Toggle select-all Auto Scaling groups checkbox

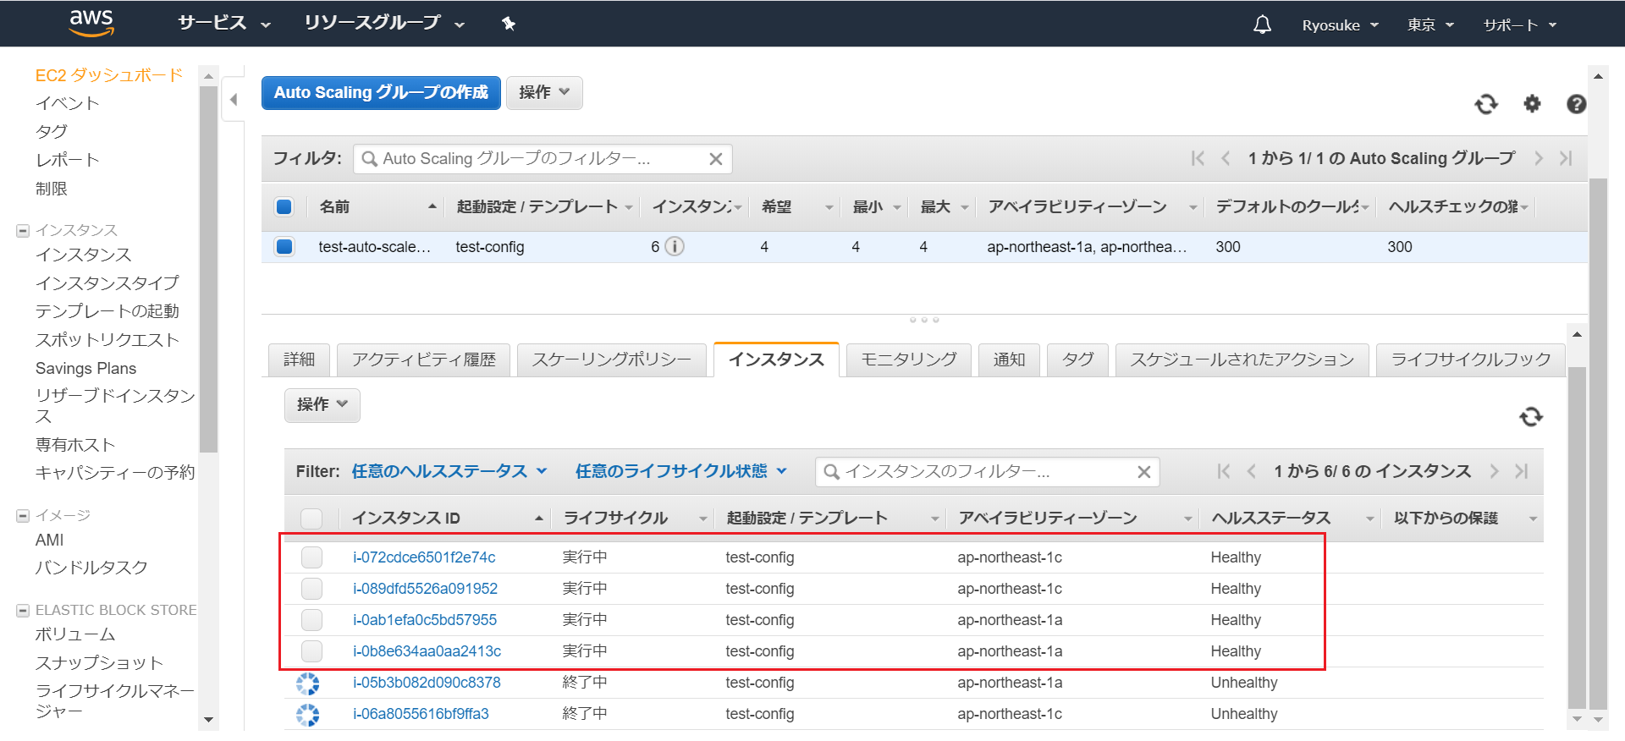(284, 206)
